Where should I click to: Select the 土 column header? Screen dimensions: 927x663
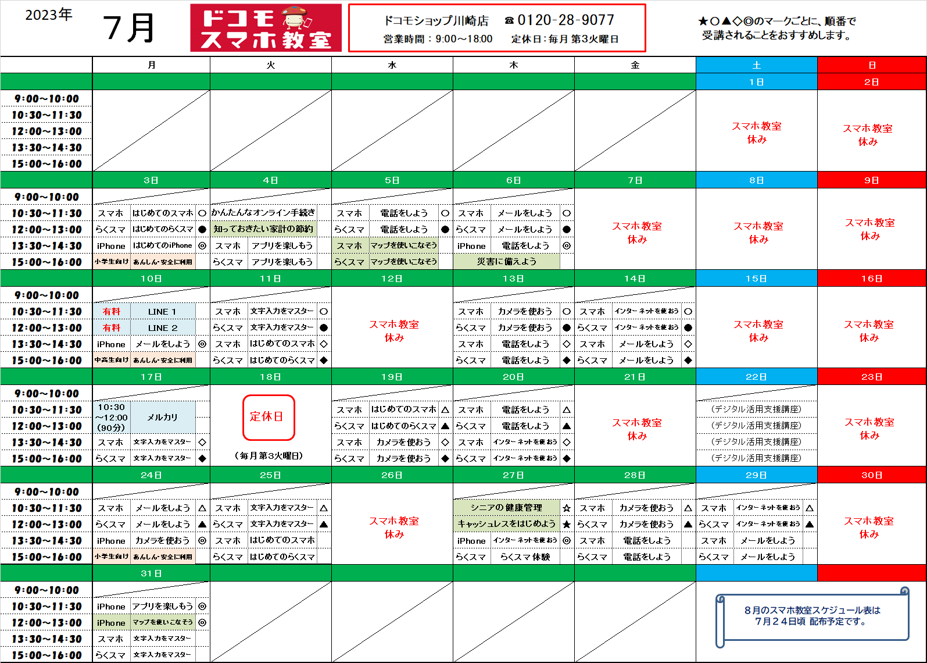(756, 65)
